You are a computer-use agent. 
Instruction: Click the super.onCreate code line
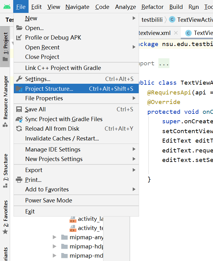188,121
